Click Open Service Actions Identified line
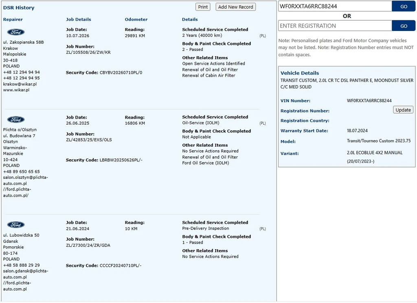 (x=213, y=64)
